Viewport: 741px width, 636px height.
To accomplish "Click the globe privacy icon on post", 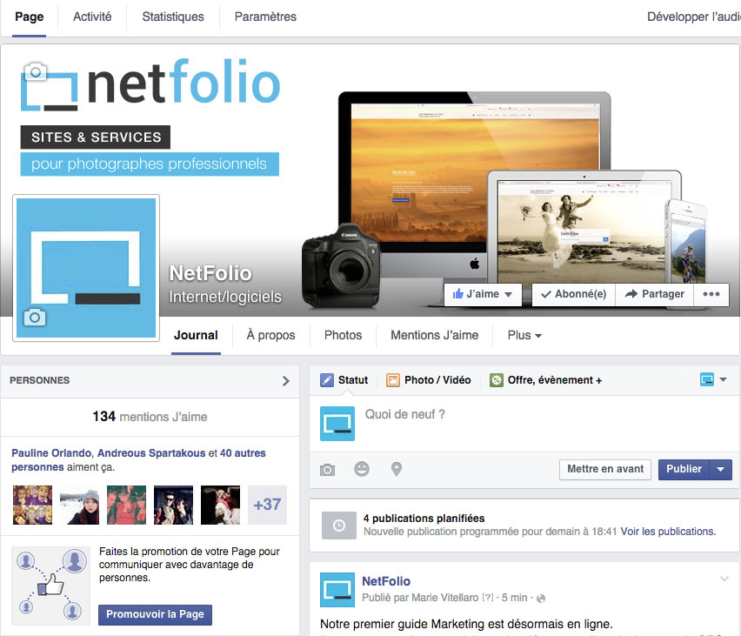I will (x=541, y=599).
